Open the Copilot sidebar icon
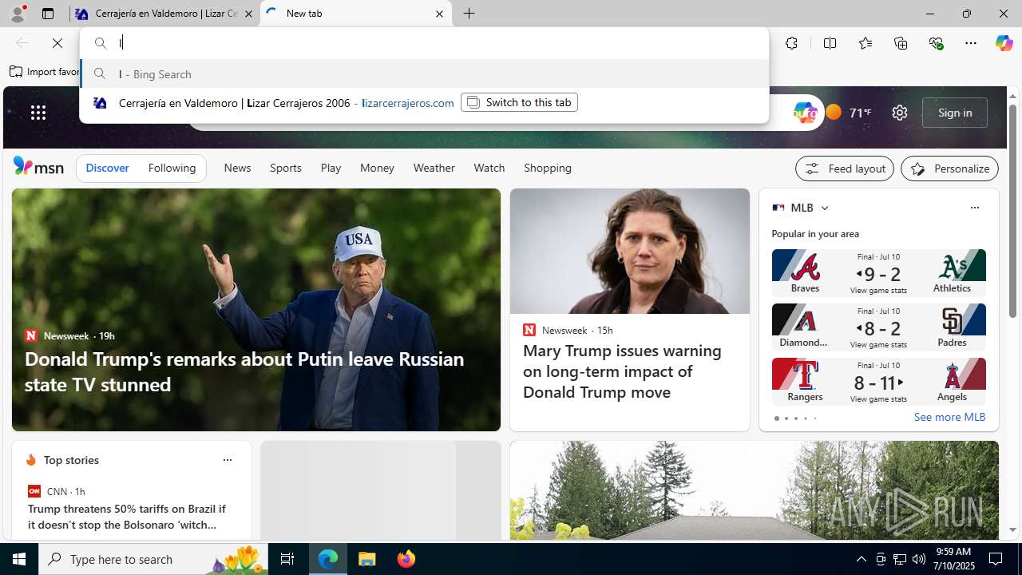This screenshot has height=575, width=1022. click(x=1004, y=43)
